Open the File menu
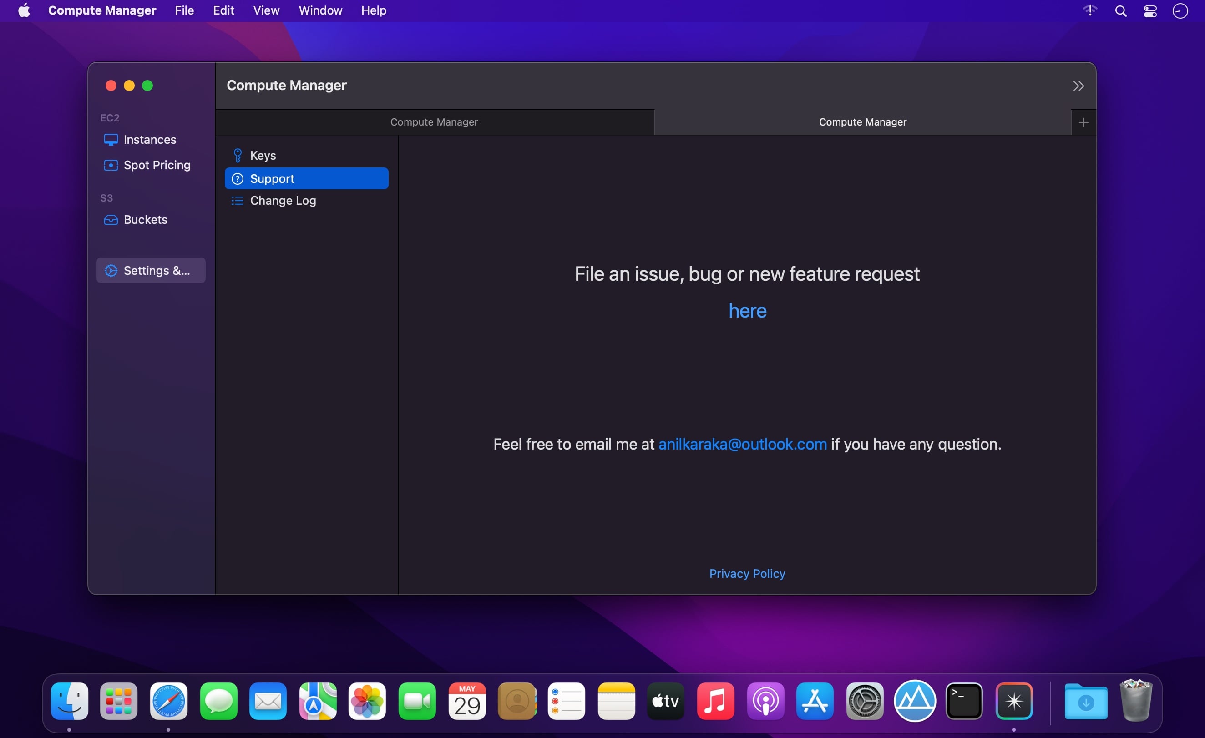Screen dimensions: 1205x738 click(x=184, y=10)
